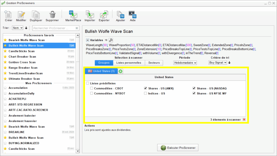This screenshot has height=156, width=277.
Task: Click the green plus to add a list
Action: 120,71
